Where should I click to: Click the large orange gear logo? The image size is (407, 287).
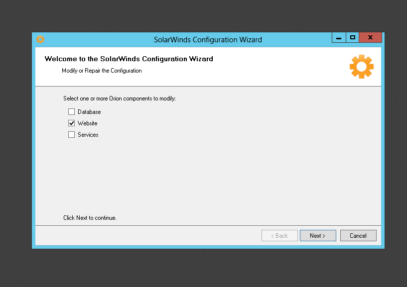[362, 67]
